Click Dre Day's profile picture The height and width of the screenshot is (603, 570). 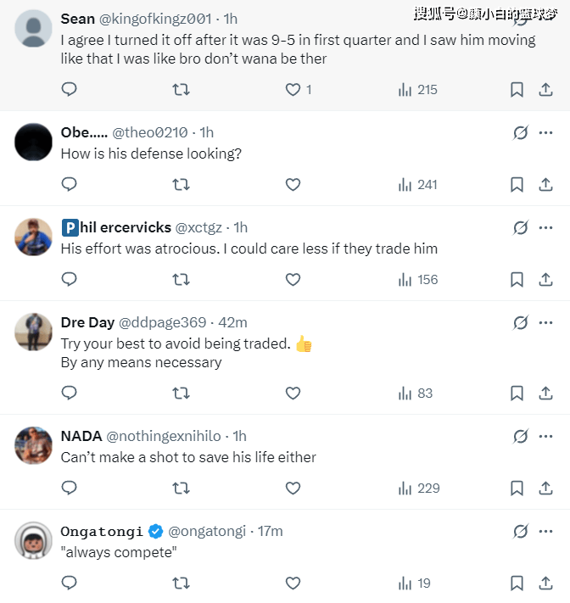click(x=34, y=332)
